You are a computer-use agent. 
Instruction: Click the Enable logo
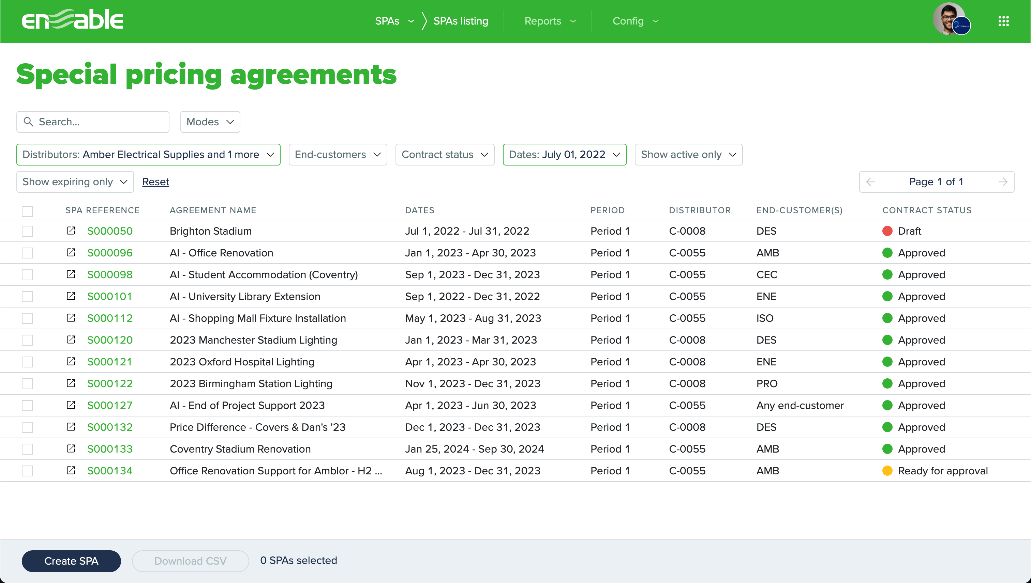point(72,20)
